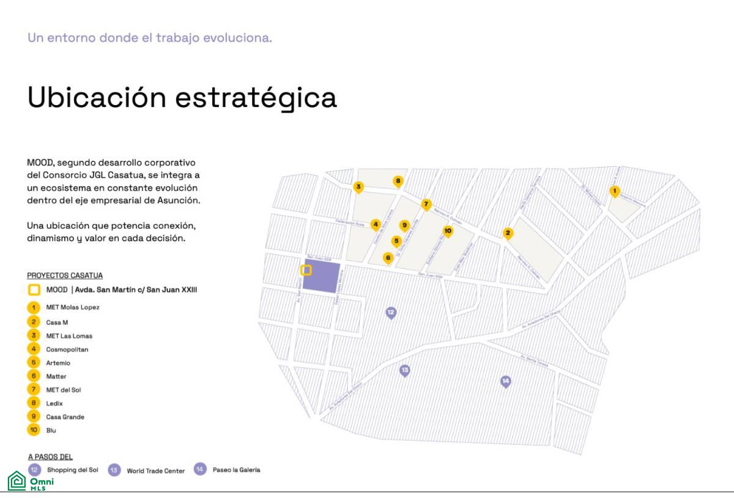
Task: Select the purple MOOD building block on the map
Action: click(322, 277)
